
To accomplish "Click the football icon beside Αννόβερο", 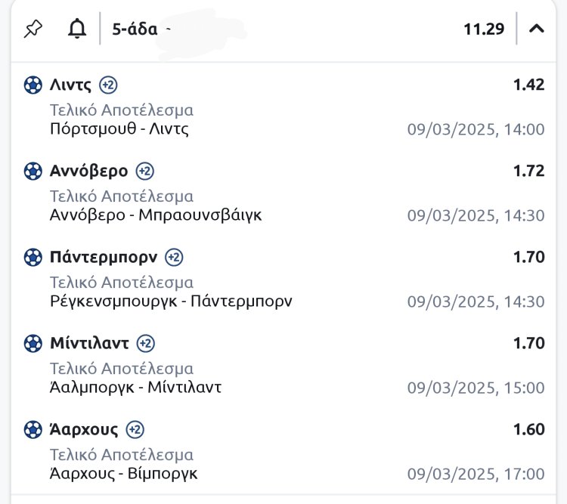I will 33,172.
